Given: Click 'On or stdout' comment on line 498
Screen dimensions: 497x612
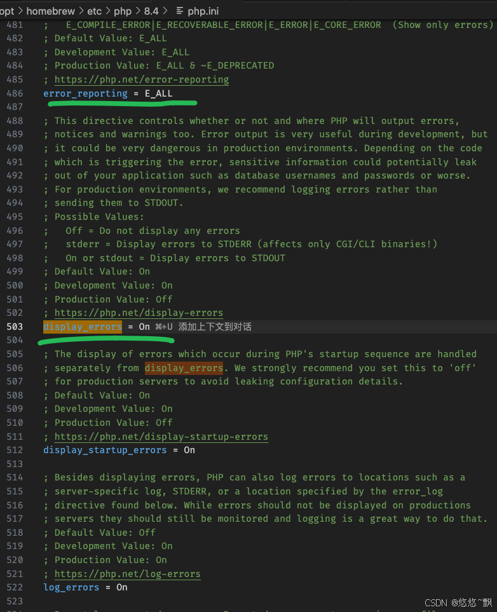Looking at the screenshot, I should pyautogui.click(x=175, y=259).
